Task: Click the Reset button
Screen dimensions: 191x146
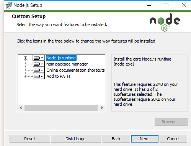Action: (30, 139)
